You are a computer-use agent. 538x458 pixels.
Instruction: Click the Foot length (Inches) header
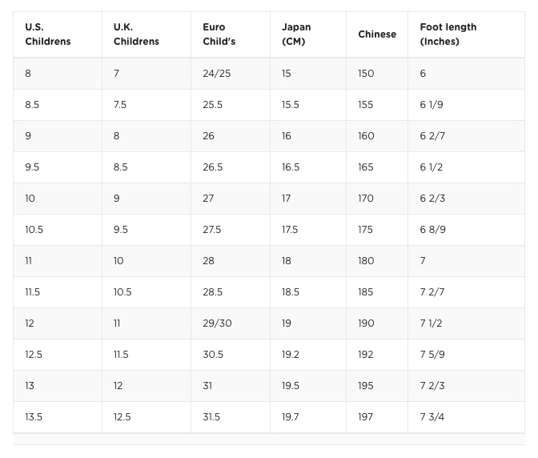coord(448,34)
